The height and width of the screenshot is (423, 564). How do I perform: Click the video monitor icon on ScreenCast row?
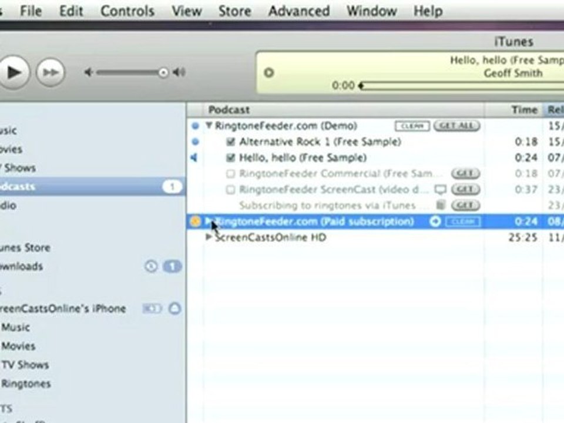click(x=440, y=189)
